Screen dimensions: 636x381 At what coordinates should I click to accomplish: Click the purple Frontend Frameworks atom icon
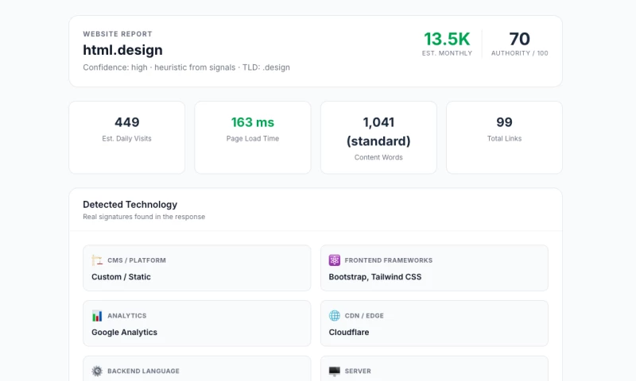click(334, 260)
